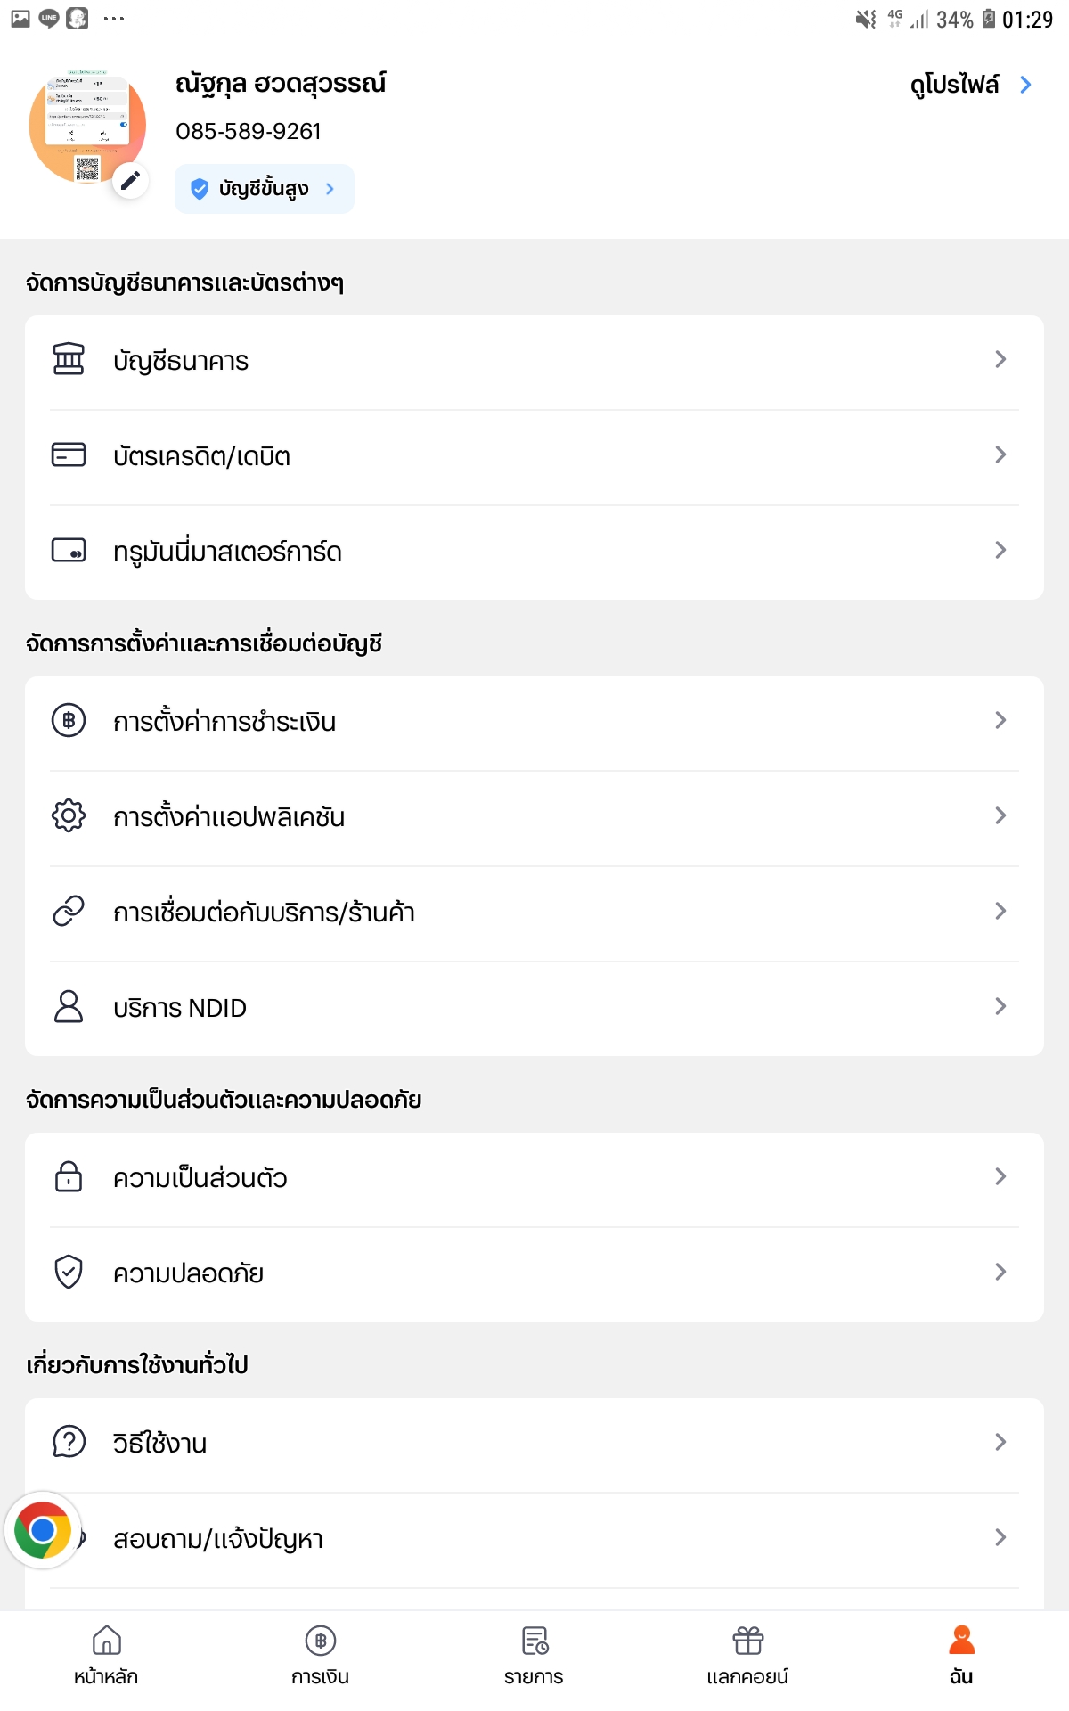Viewport: 1069px width, 1711px height.
Task: Switch to the การเงิน finance tab
Action: point(320,1653)
